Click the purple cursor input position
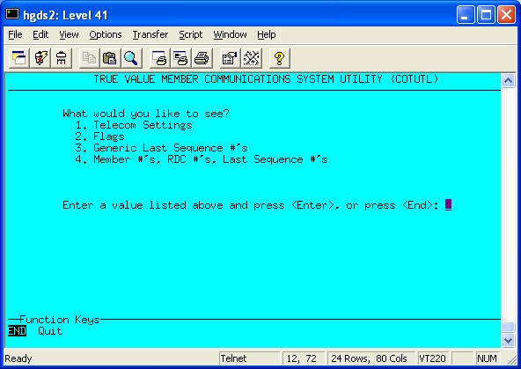 click(448, 205)
